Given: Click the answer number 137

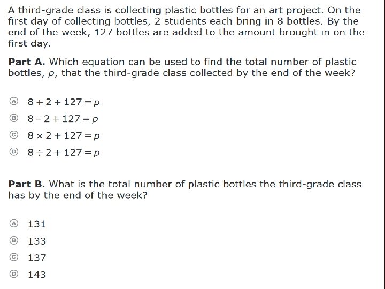Looking at the screenshot, I should pyautogui.click(x=37, y=258).
